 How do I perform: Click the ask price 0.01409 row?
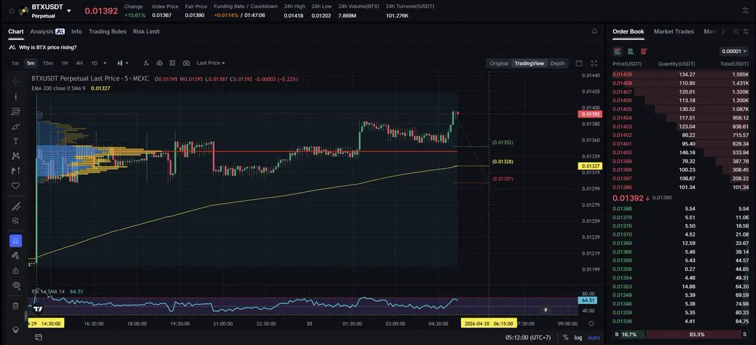(x=680, y=74)
